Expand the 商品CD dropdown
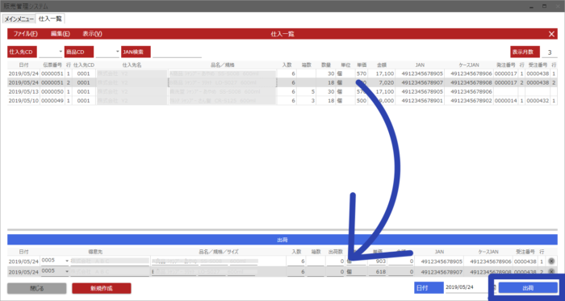 [x=118, y=52]
